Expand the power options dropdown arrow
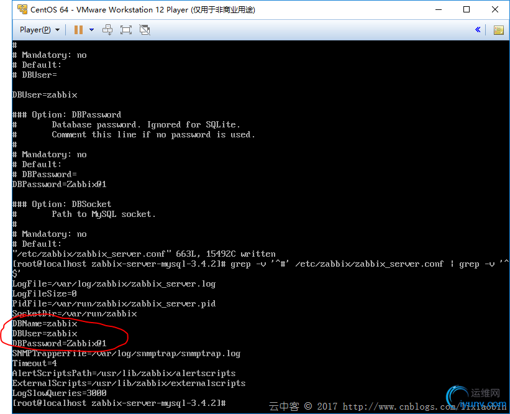 [x=92, y=30]
